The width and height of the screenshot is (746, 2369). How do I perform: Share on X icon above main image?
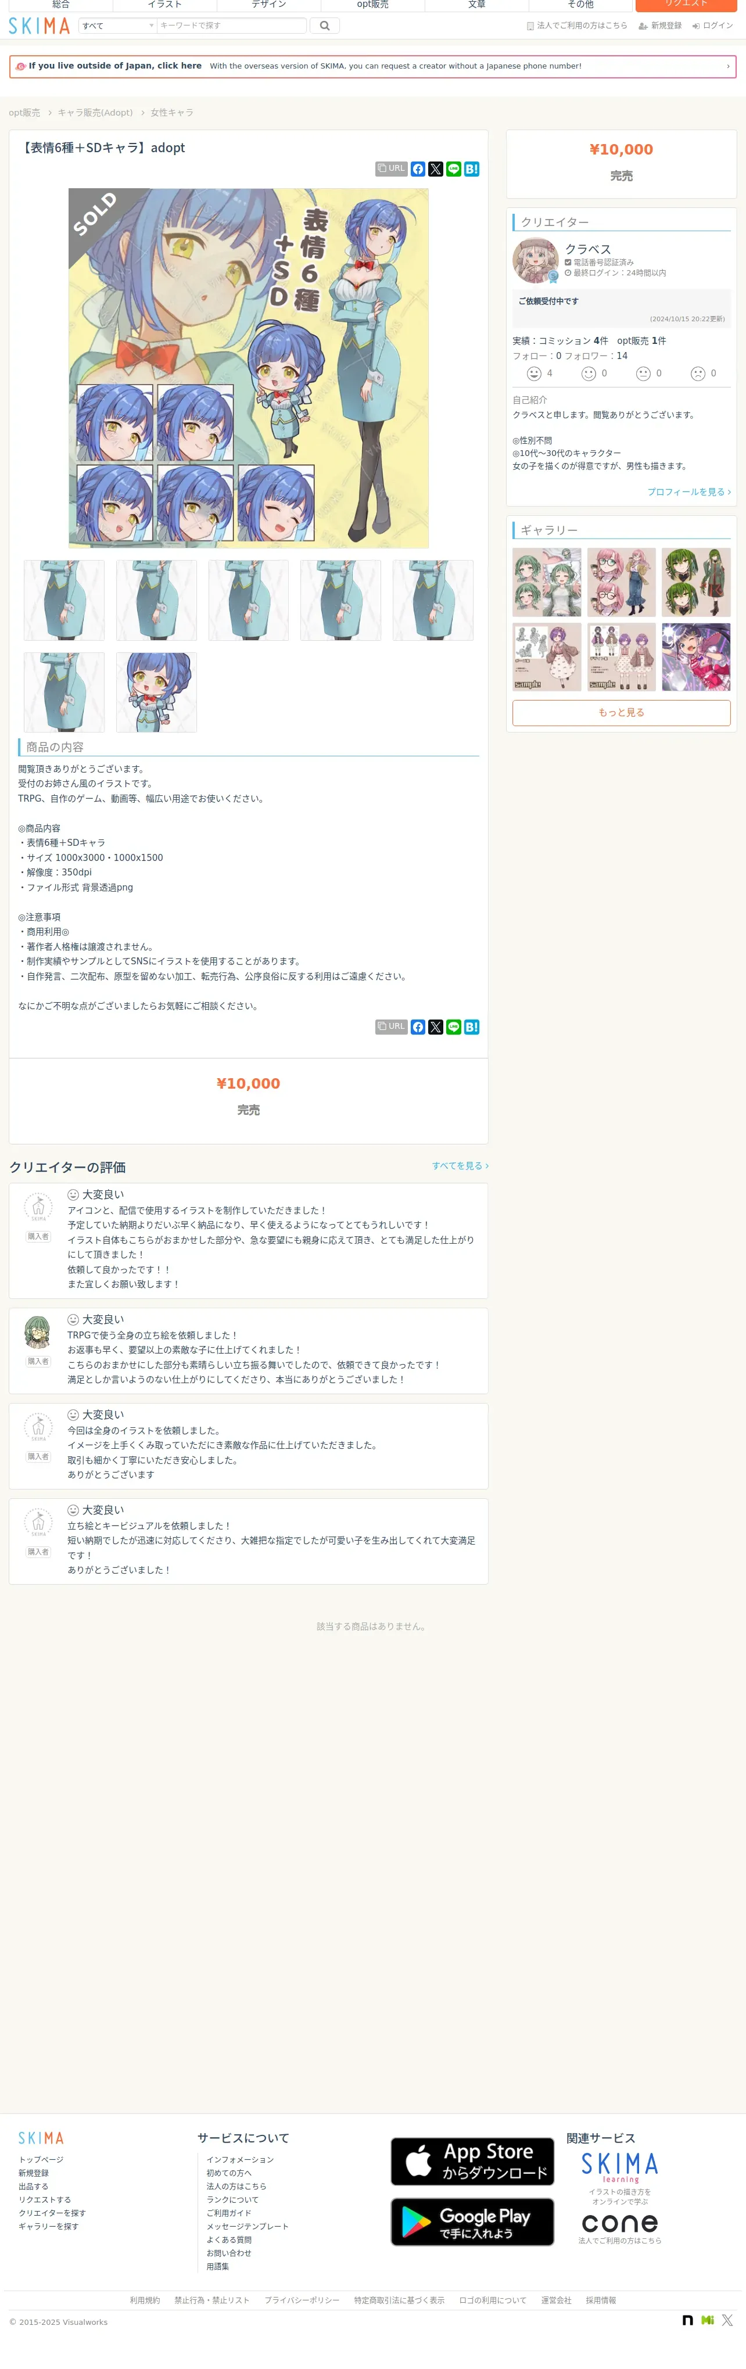436,169
